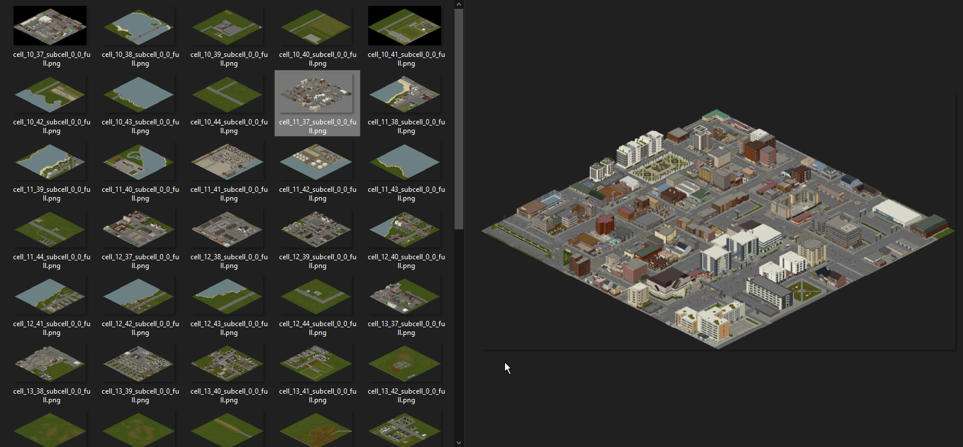Click the scroll up arrow of file list
Image resolution: width=963 pixels, height=447 pixels.
459,4
